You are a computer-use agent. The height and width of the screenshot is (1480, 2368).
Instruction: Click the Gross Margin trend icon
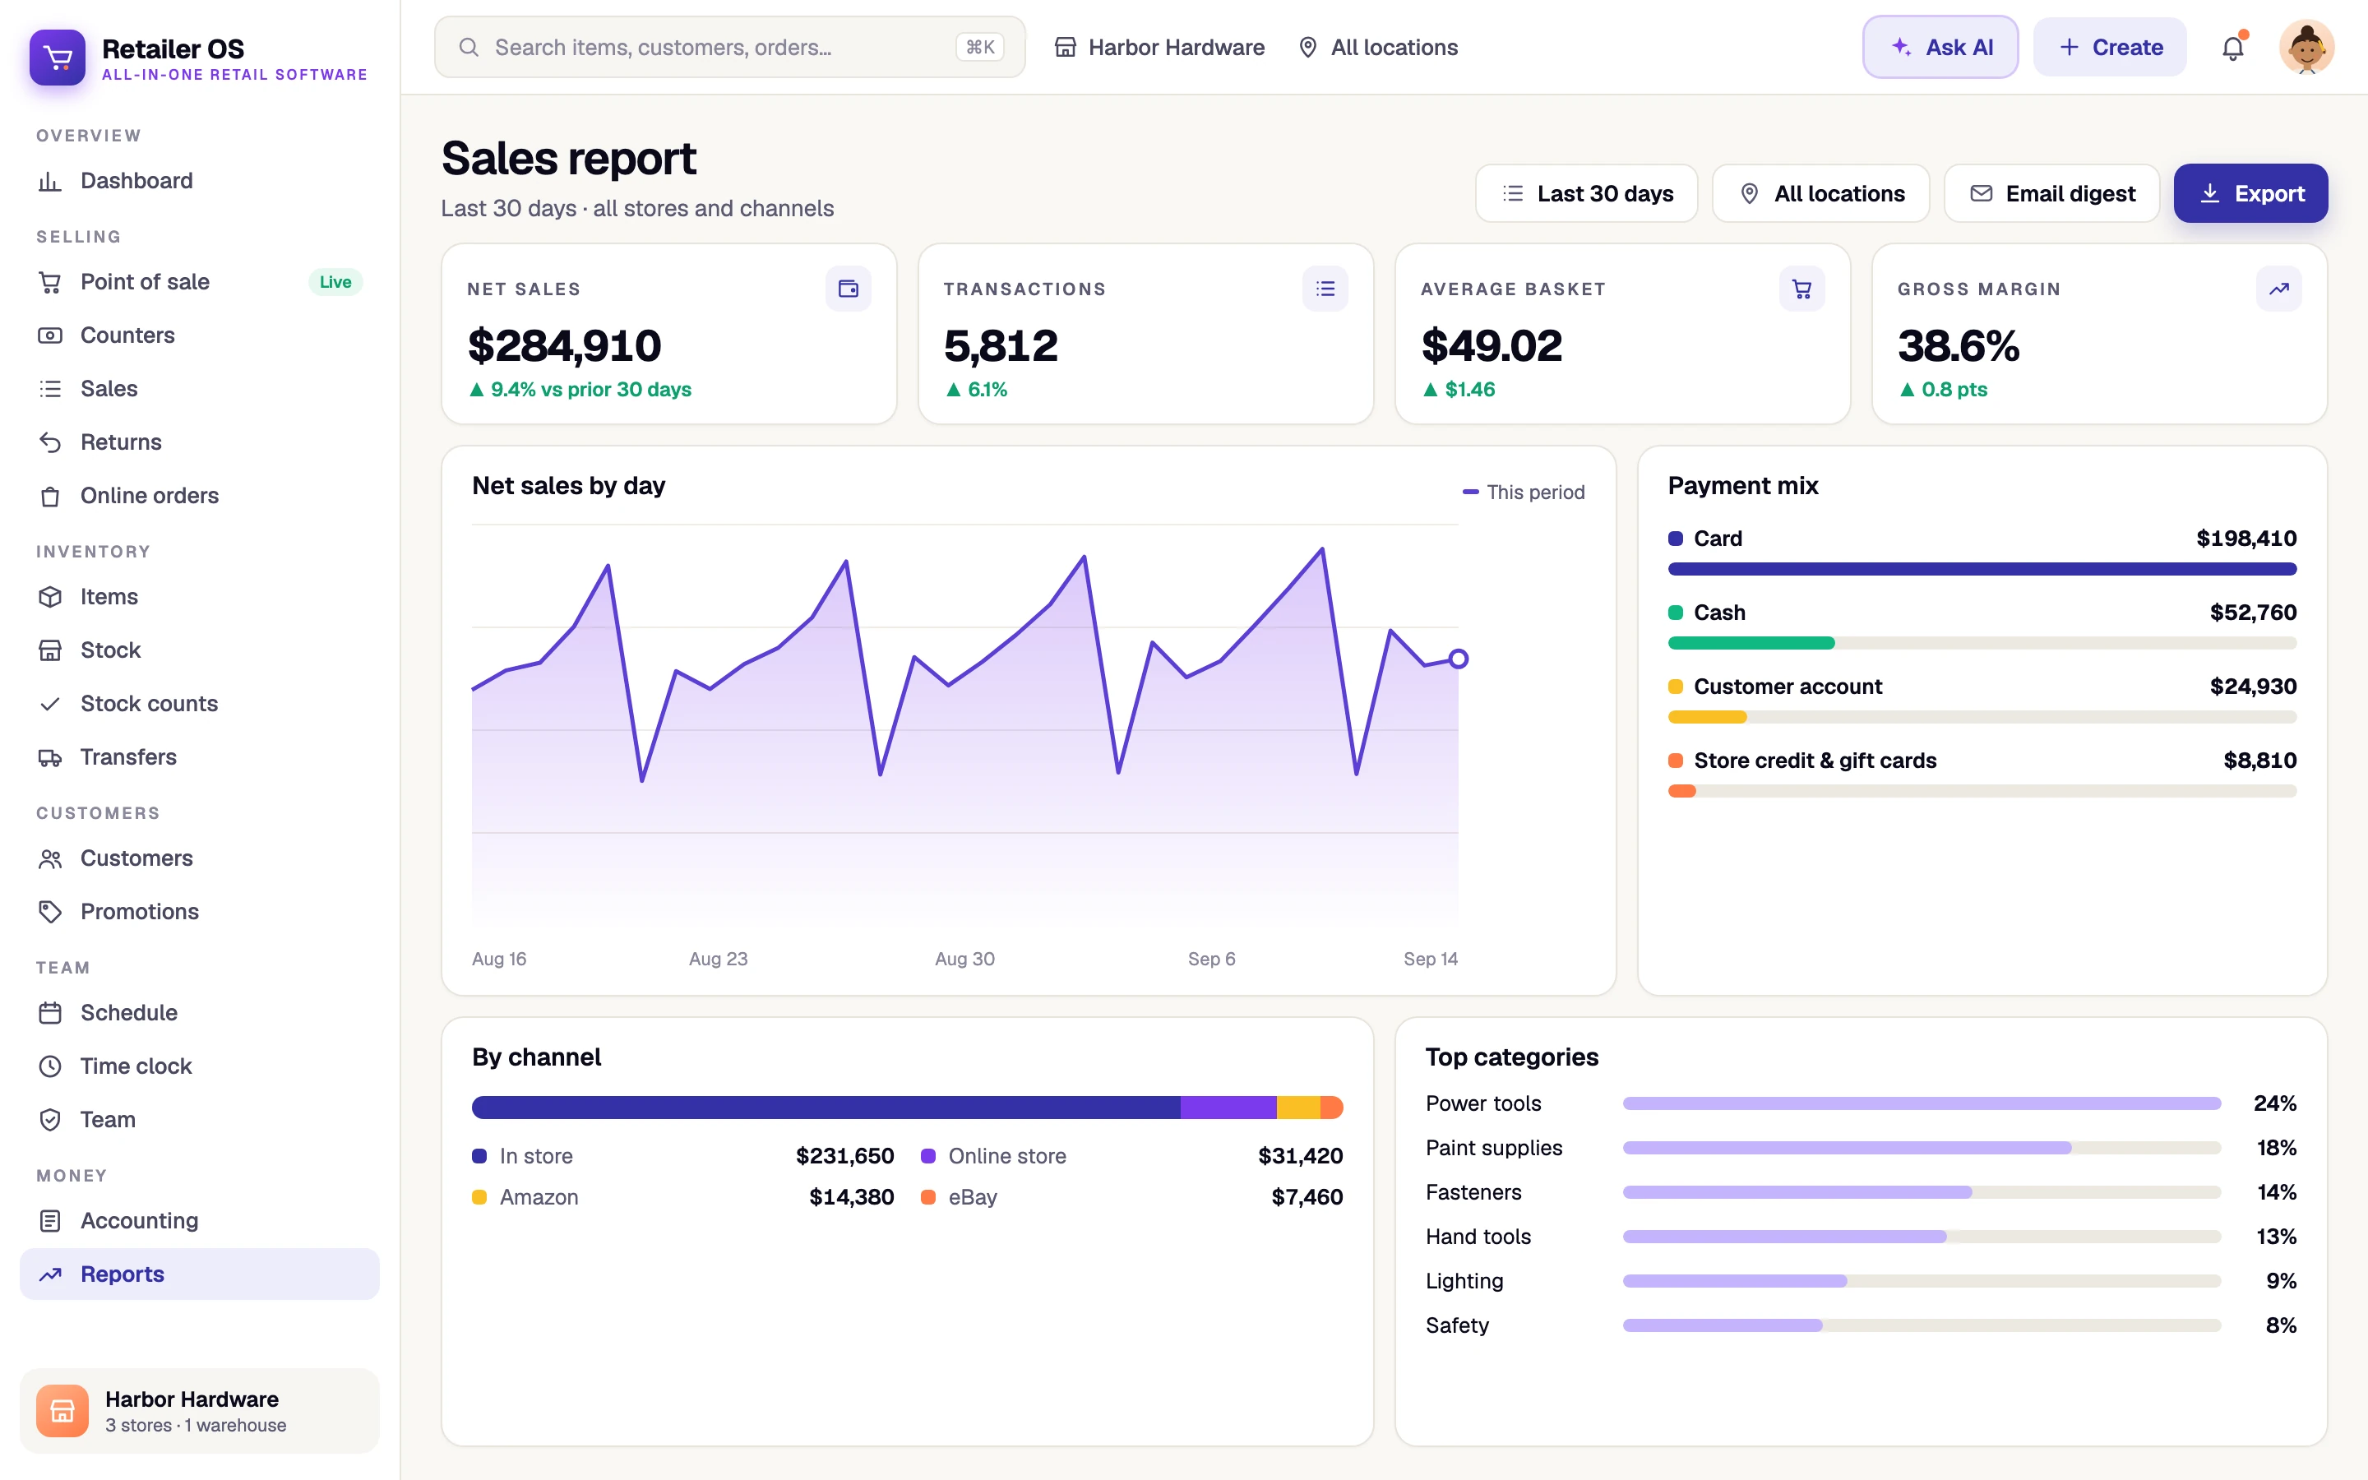[2278, 289]
